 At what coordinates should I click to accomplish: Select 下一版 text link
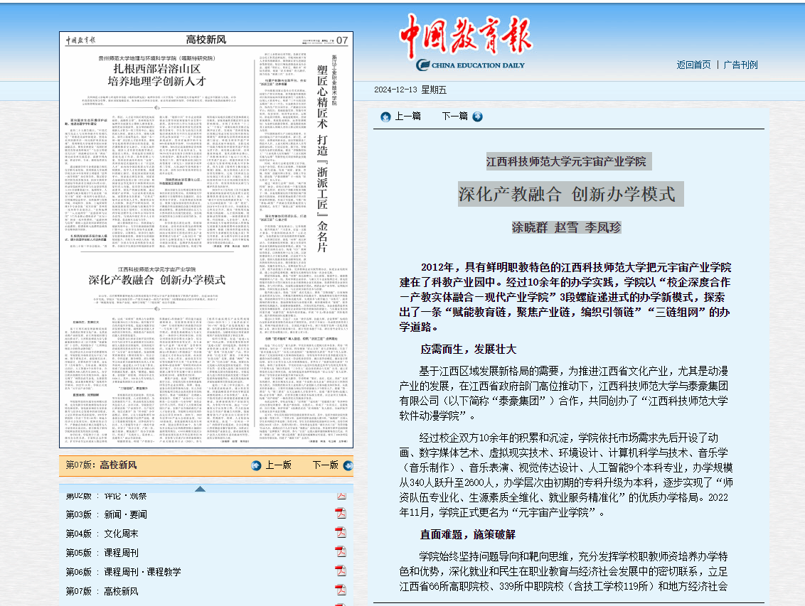tap(326, 465)
